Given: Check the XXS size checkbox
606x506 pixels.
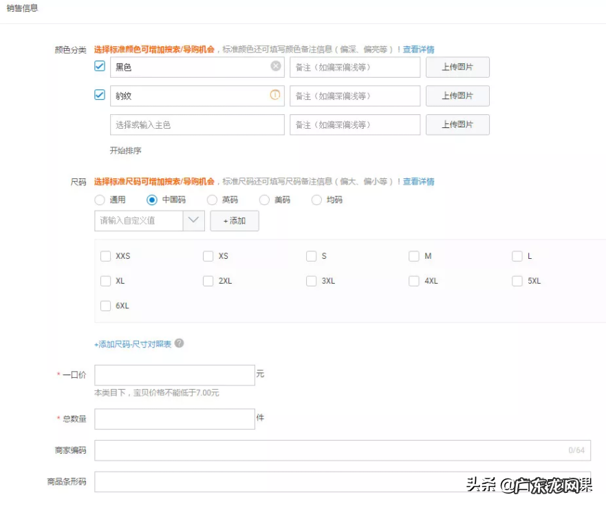Looking at the screenshot, I should coord(106,256).
